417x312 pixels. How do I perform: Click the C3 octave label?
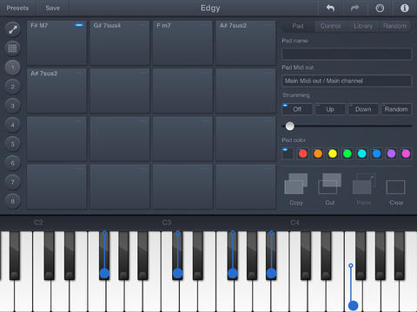(167, 223)
